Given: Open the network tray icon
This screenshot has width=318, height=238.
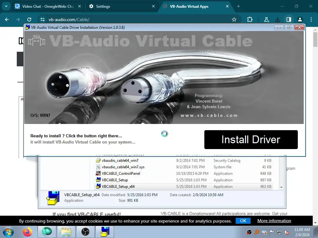Looking at the screenshot, I should [x=279, y=232].
